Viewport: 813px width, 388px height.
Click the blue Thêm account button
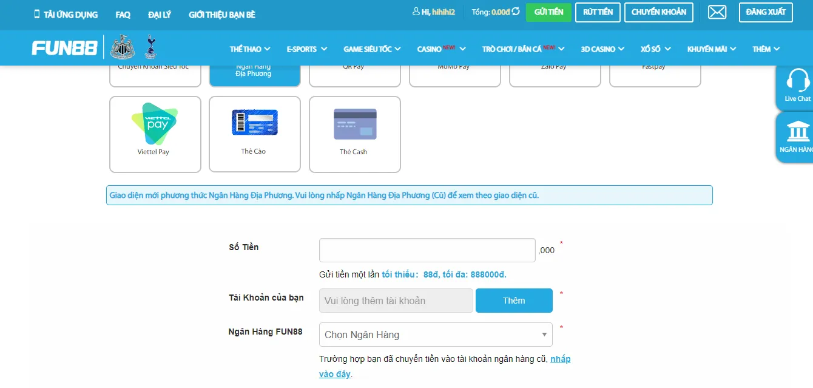pos(514,301)
